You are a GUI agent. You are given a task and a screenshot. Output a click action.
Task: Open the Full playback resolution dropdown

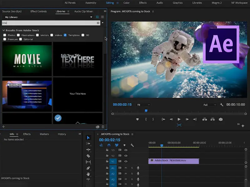[209, 105]
